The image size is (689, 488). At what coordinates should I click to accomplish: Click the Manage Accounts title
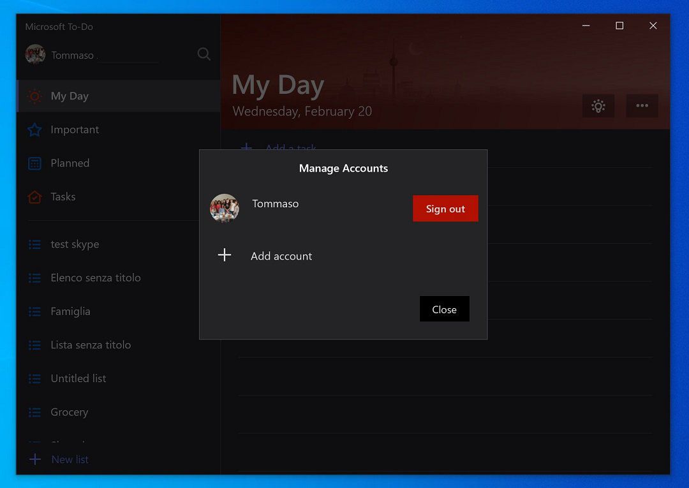coord(343,168)
